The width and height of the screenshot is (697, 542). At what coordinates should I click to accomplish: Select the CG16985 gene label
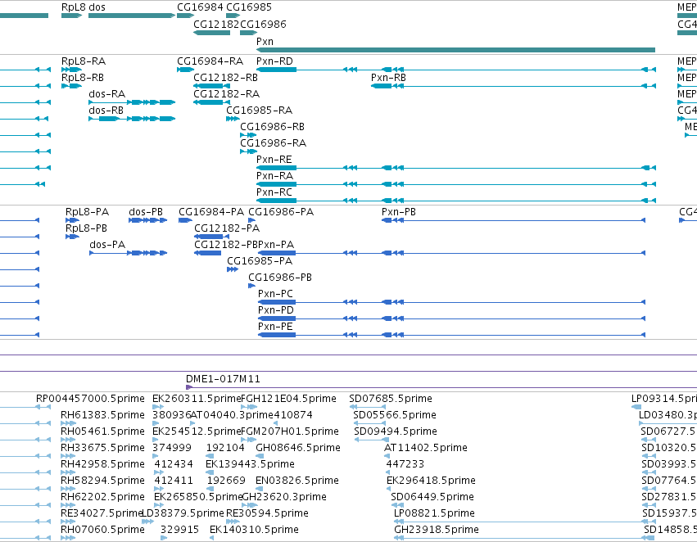pos(249,7)
